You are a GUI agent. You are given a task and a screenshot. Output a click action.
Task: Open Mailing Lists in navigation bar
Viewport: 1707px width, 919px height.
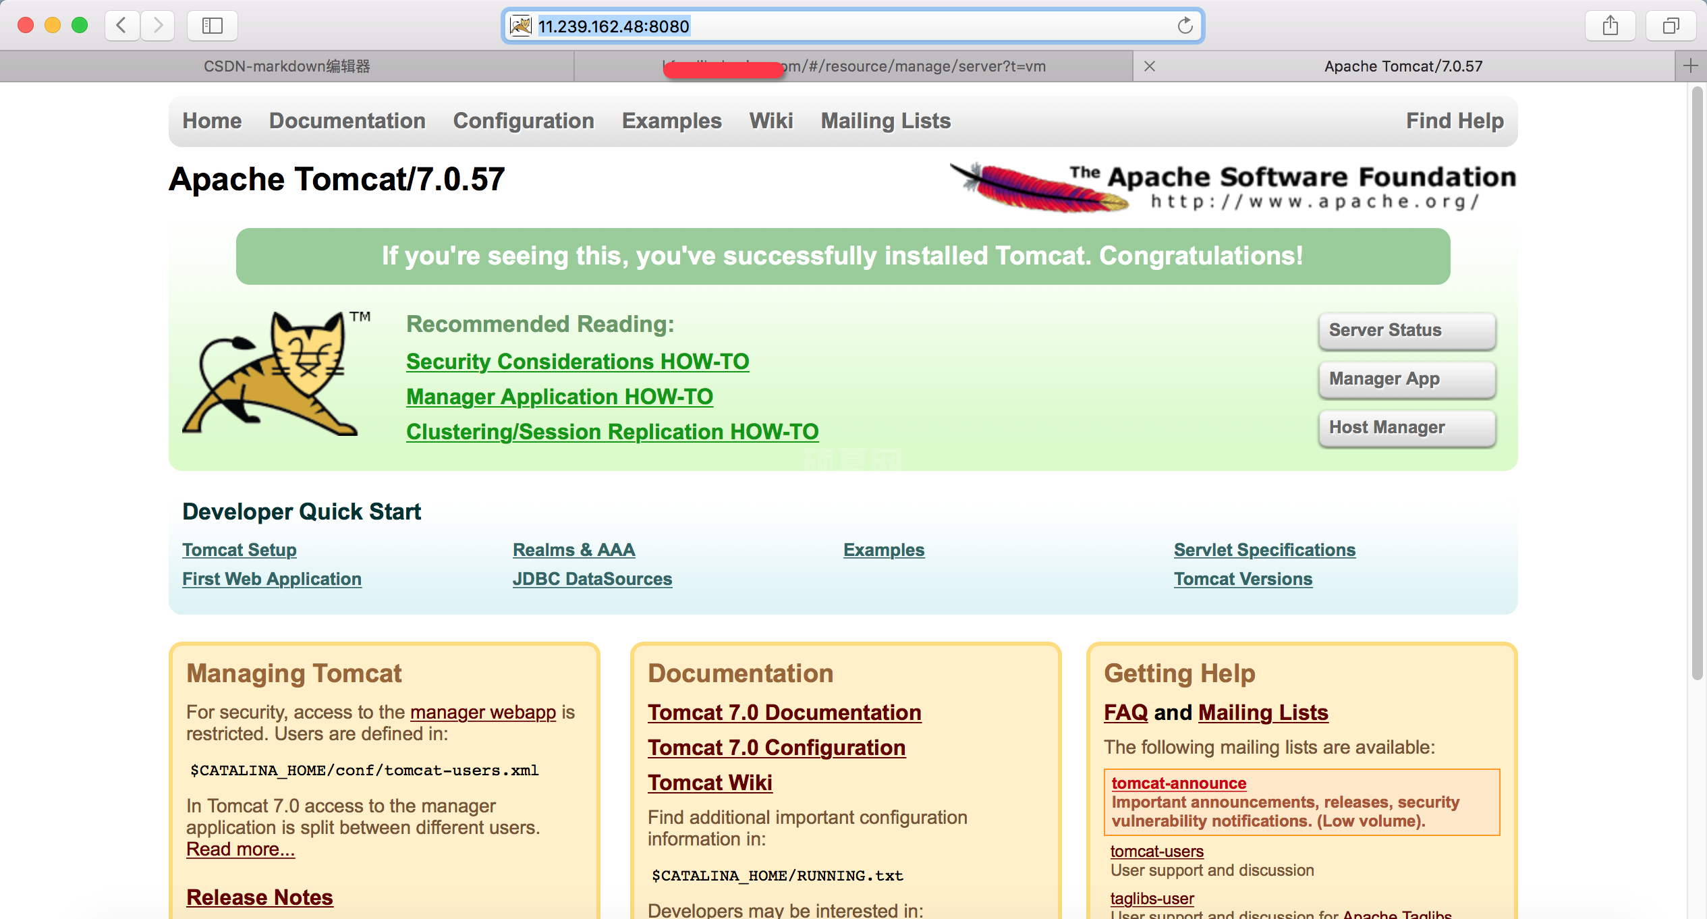(885, 121)
